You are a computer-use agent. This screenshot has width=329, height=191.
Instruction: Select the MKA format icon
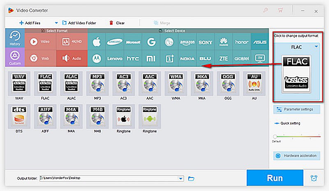click(202, 84)
